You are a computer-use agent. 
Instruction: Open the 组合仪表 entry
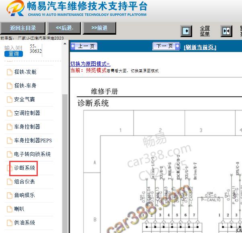(25, 181)
